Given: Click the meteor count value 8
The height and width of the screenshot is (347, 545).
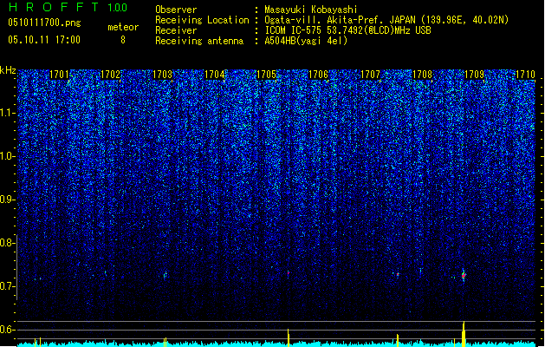Looking at the screenshot, I should (x=123, y=40).
